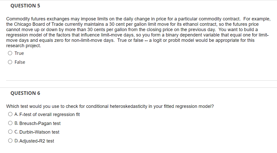Select the False radio button
277x153 pixels.
click(x=10, y=62)
